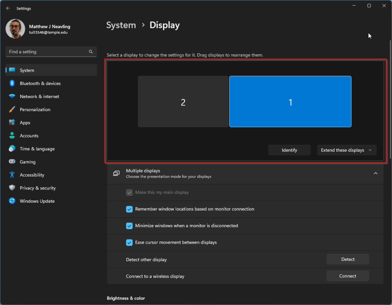Disable Ease cursor movement between displays
Image resolution: width=392 pixels, height=305 pixels.
tap(129, 243)
